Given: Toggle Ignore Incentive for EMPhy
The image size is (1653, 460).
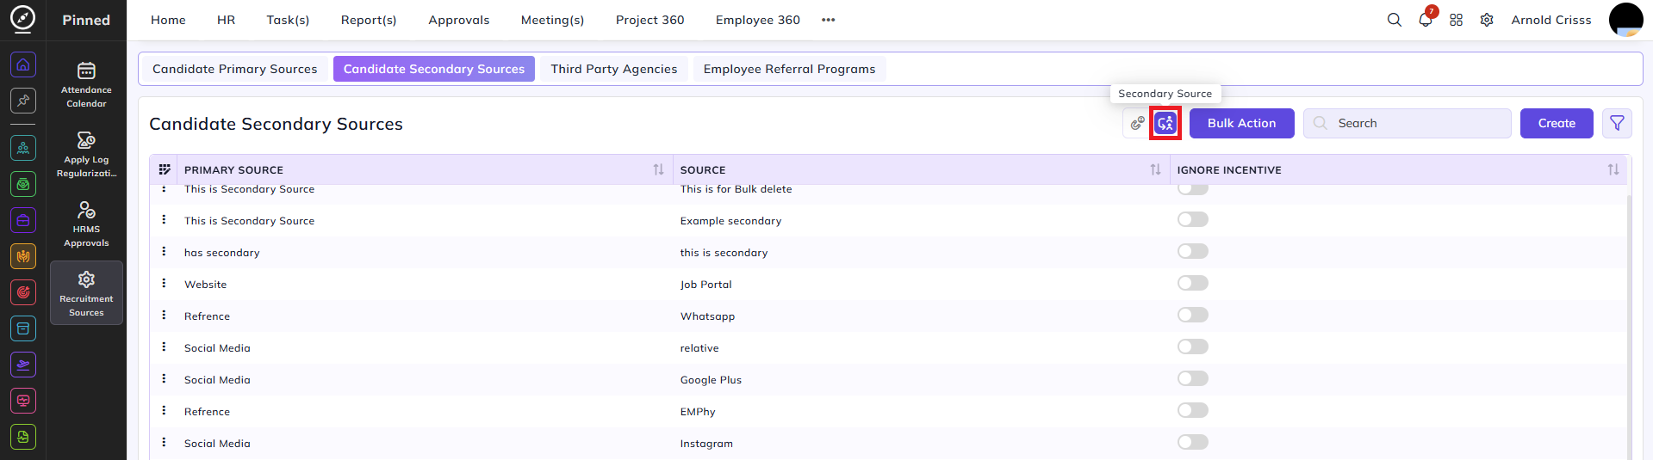Looking at the screenshot, I should coord(1193,410).
